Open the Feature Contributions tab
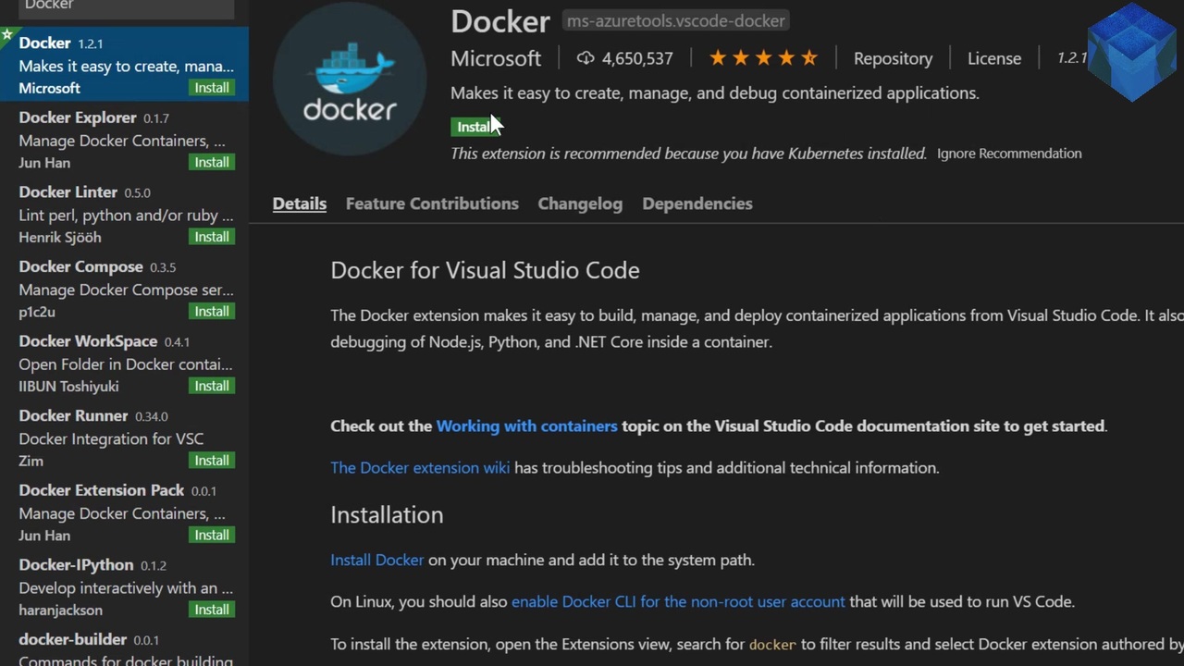This screenshot has width=1184, height=666. click(x=432, y=203)
